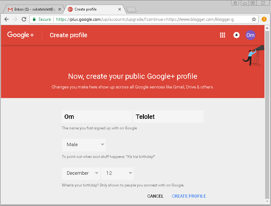Click the Google+ favicon on Create profile tab
This screenshot has height=206, width=271.
[70, 9]
